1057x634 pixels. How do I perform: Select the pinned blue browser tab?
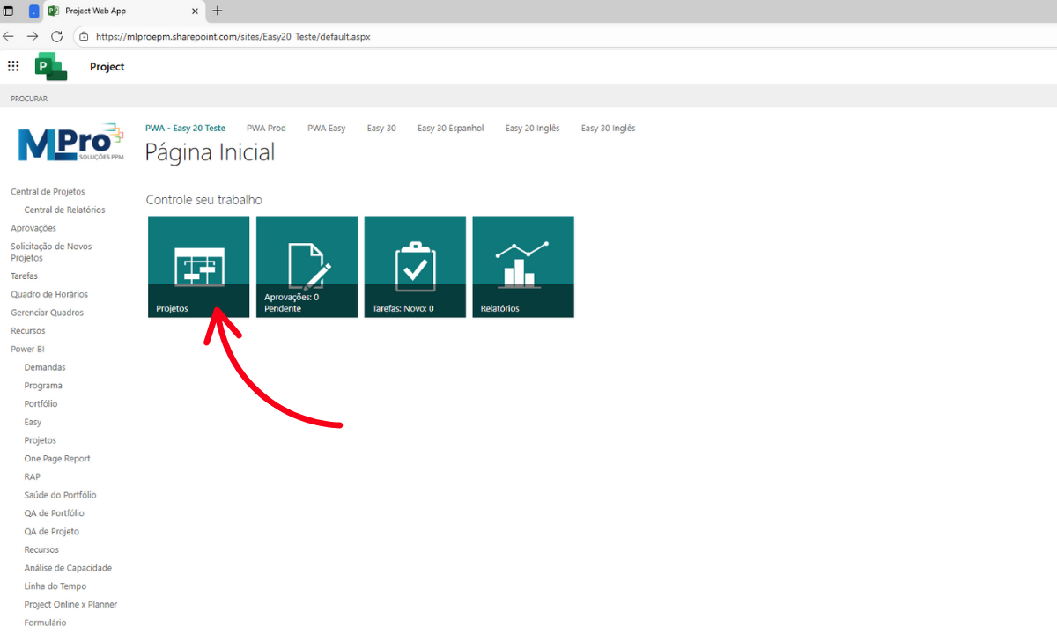pyautogui.click(x=33, y=11)
